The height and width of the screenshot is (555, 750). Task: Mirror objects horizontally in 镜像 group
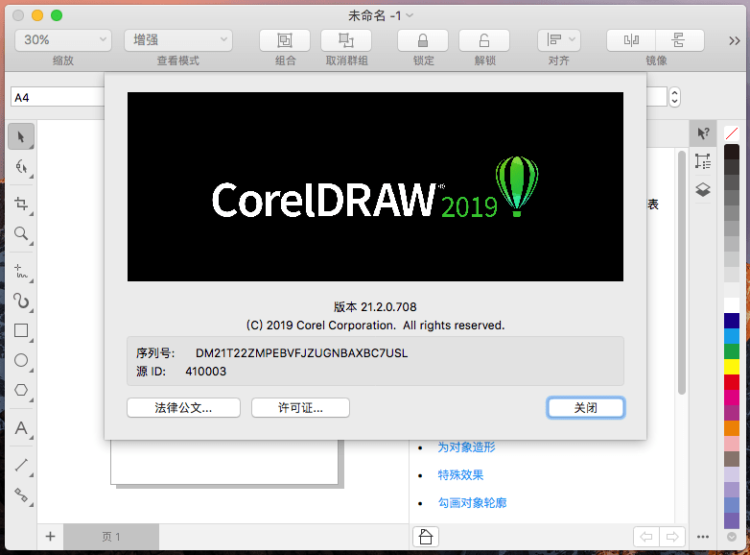(631, 40)
